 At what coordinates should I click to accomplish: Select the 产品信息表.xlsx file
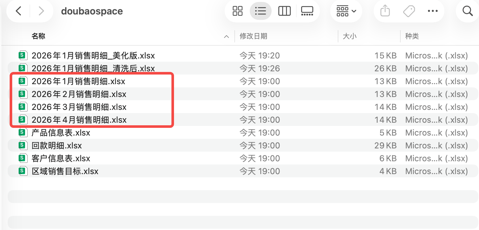[x=61, y=133]
